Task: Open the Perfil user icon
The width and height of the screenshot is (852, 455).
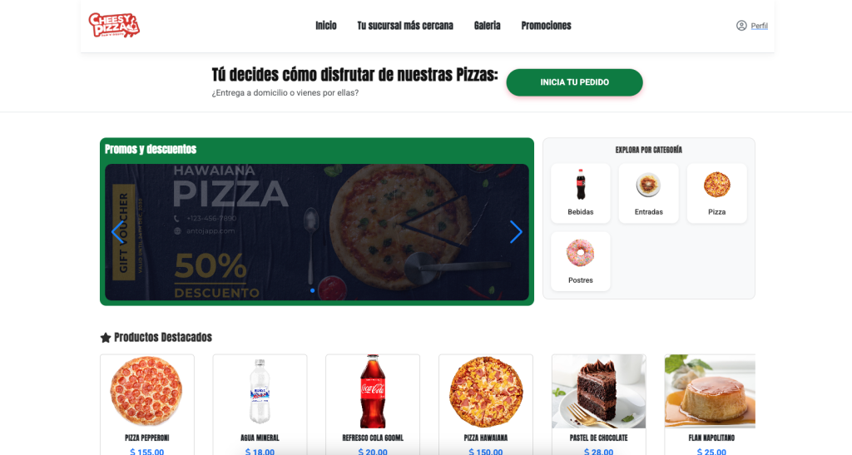Action: (741, 26)
